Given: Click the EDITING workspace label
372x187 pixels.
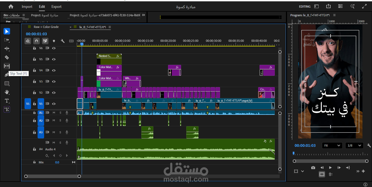Looking at the screenshot, I should (x=304, y=6).
